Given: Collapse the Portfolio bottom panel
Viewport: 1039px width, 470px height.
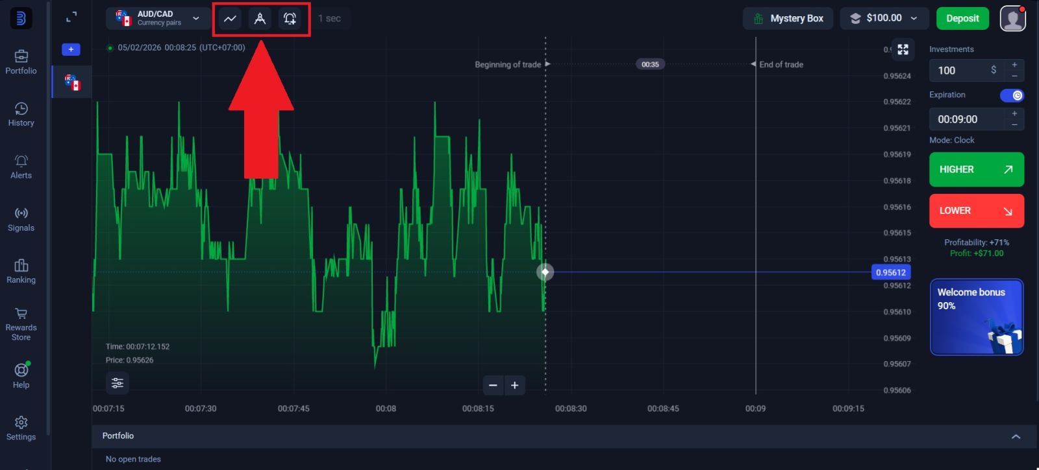Looking at the screenshot, I should click(1016, 436).
